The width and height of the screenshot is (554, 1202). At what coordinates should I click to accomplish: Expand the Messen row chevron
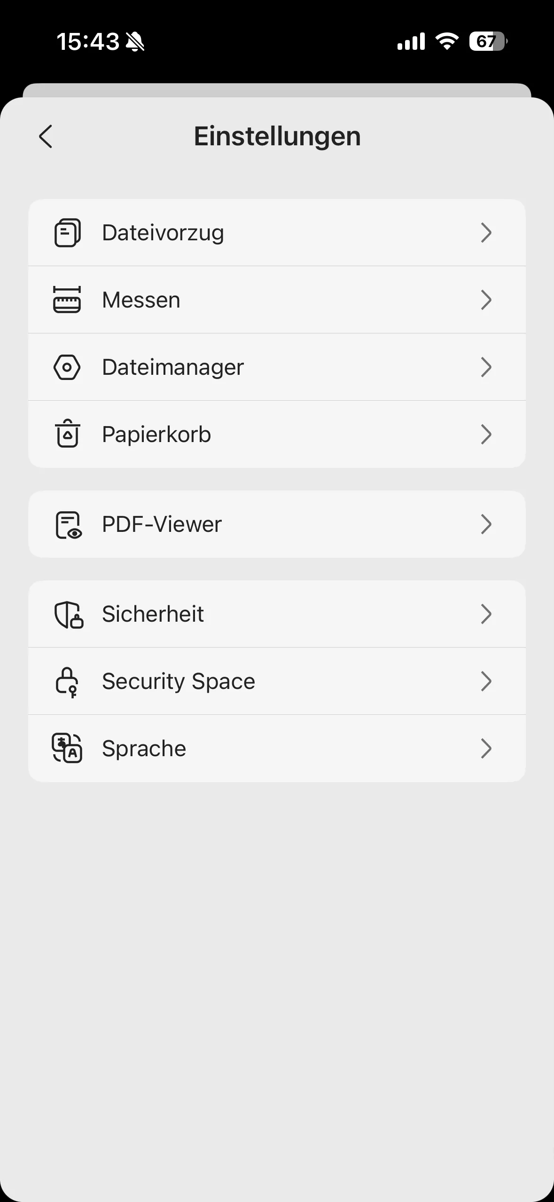pyautogui.click(x=486, y=300)
